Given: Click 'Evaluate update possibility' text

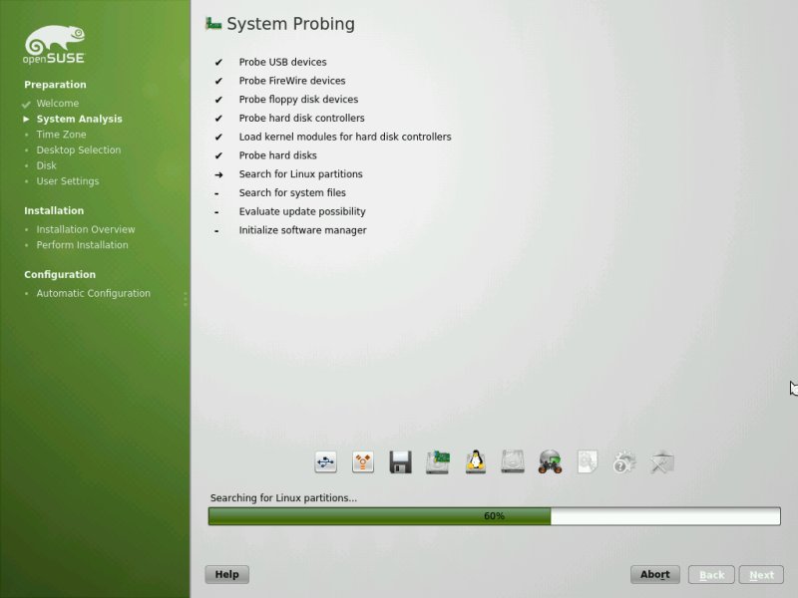Looking at the screenshot, I should [302, 211].
